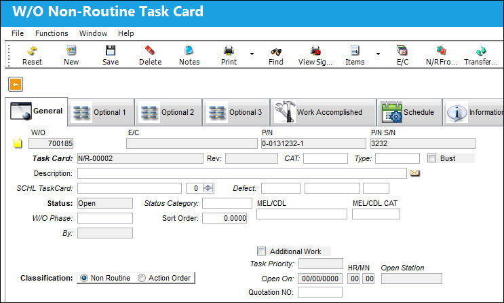Open View Sig... in toolbar
Image resolution: width=504 pixels, height=303 pixels.
pos(315,55)
